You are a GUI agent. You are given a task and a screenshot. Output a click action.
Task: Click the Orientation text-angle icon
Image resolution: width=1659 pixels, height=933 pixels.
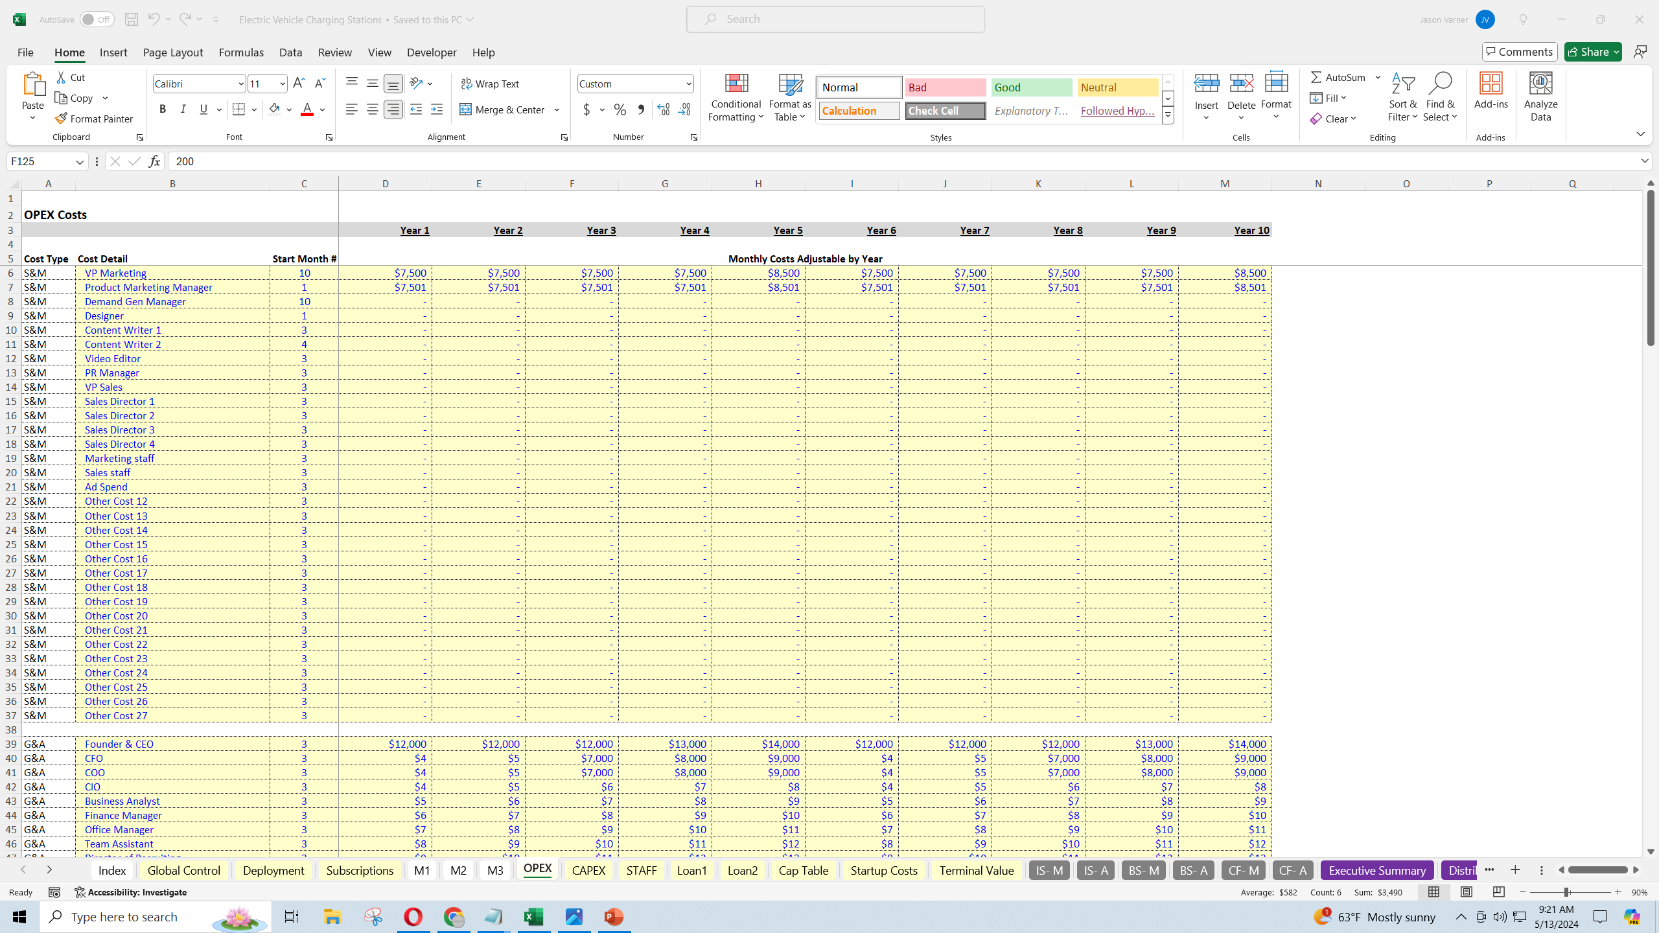point(416,83)
